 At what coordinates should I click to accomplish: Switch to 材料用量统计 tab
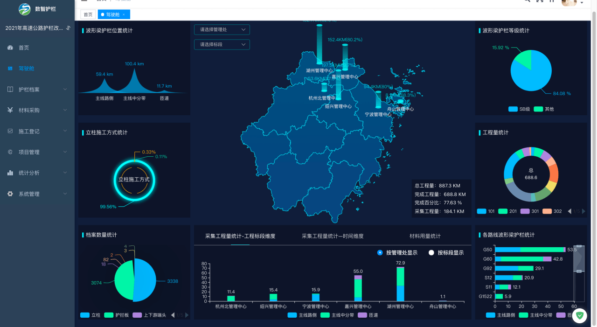425,236
